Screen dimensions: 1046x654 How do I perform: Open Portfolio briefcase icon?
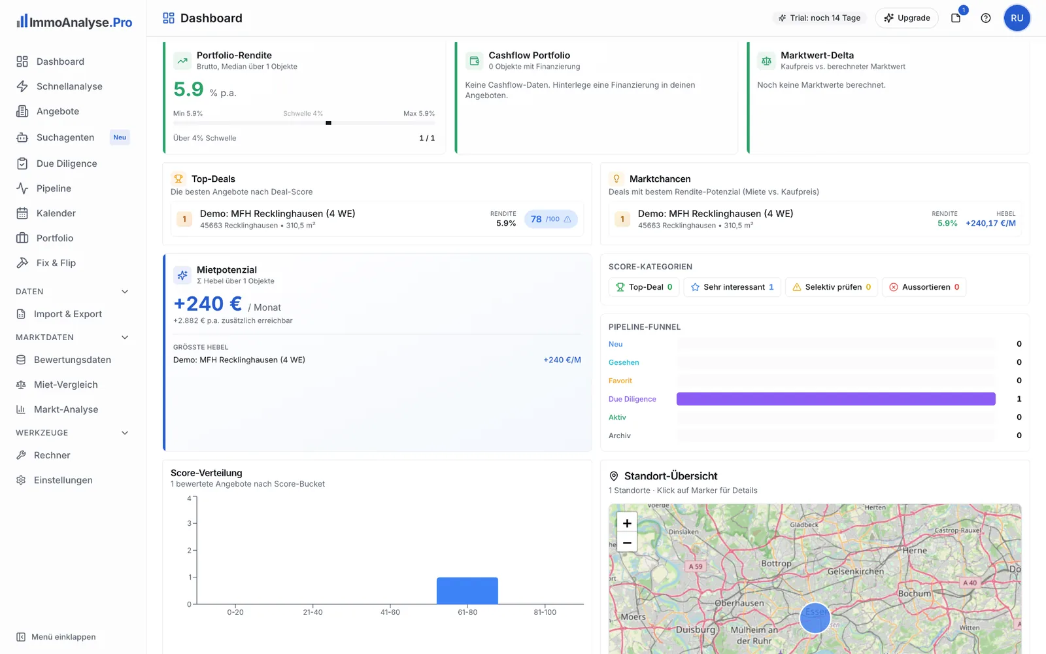tap(22, 238)
